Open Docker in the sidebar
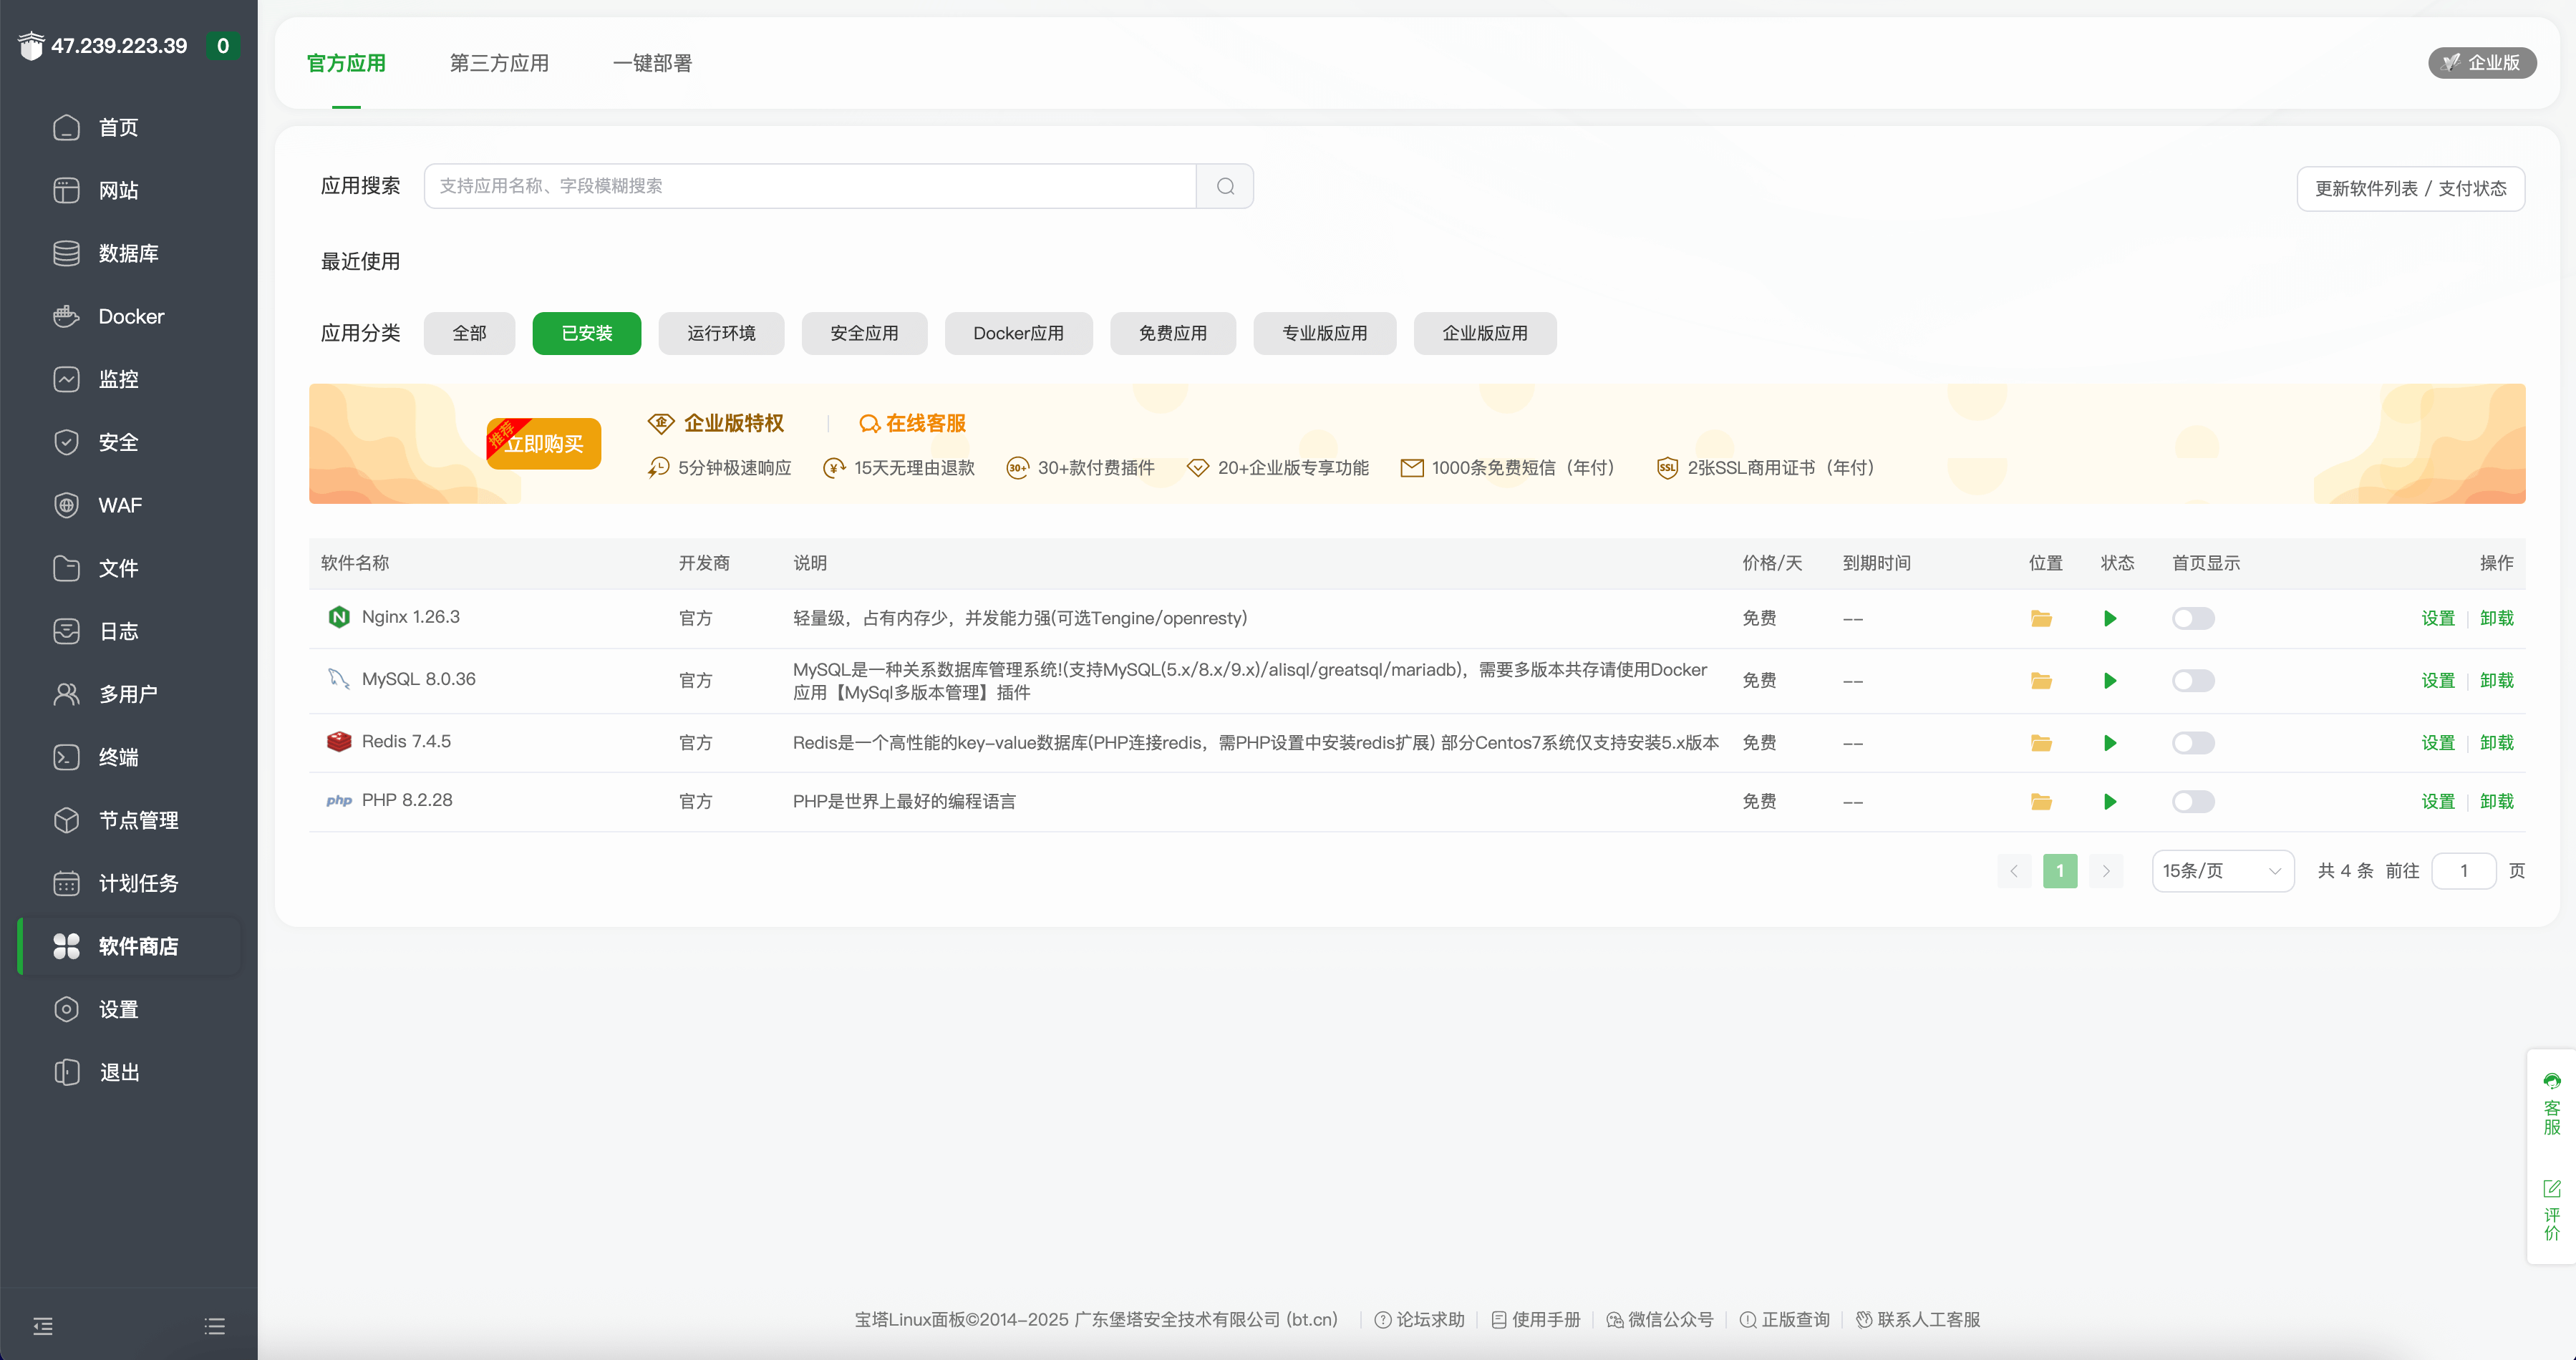The image size is (2576, 1360). pyautogui.click(x=130, y=317)
